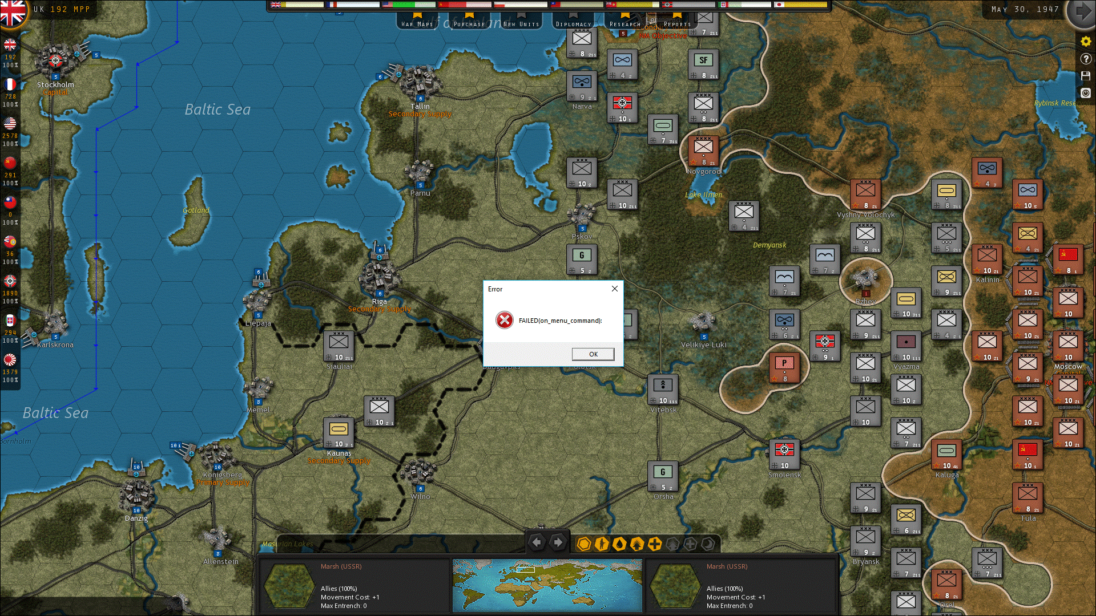Toggle the crescent moon hexagon icon

pyautogui.click(x=707, y=544)
